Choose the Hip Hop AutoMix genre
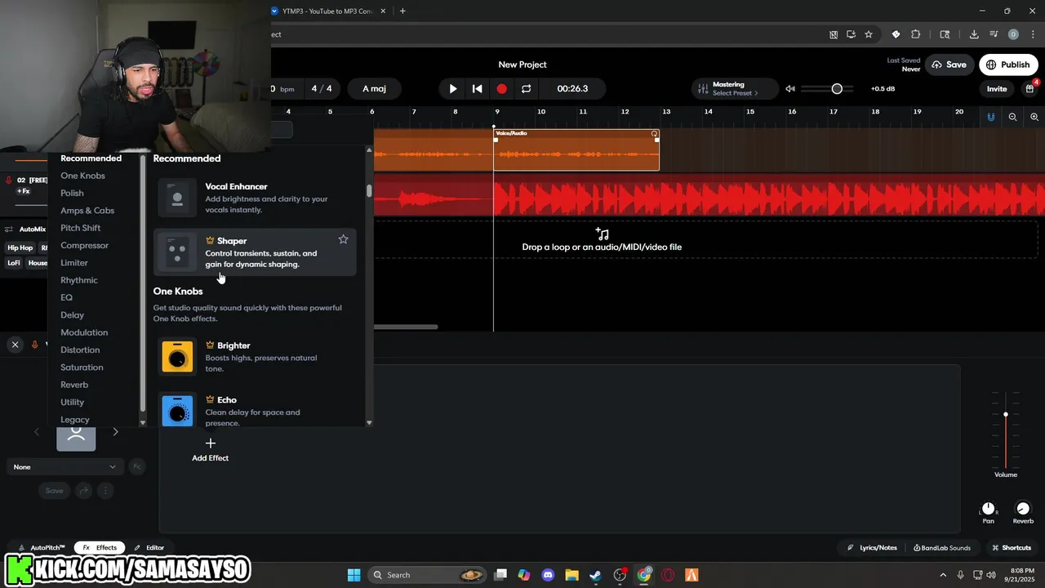The height and width of the screenshot is (588, 1045). pyautogui.click(x=20, y=247)
